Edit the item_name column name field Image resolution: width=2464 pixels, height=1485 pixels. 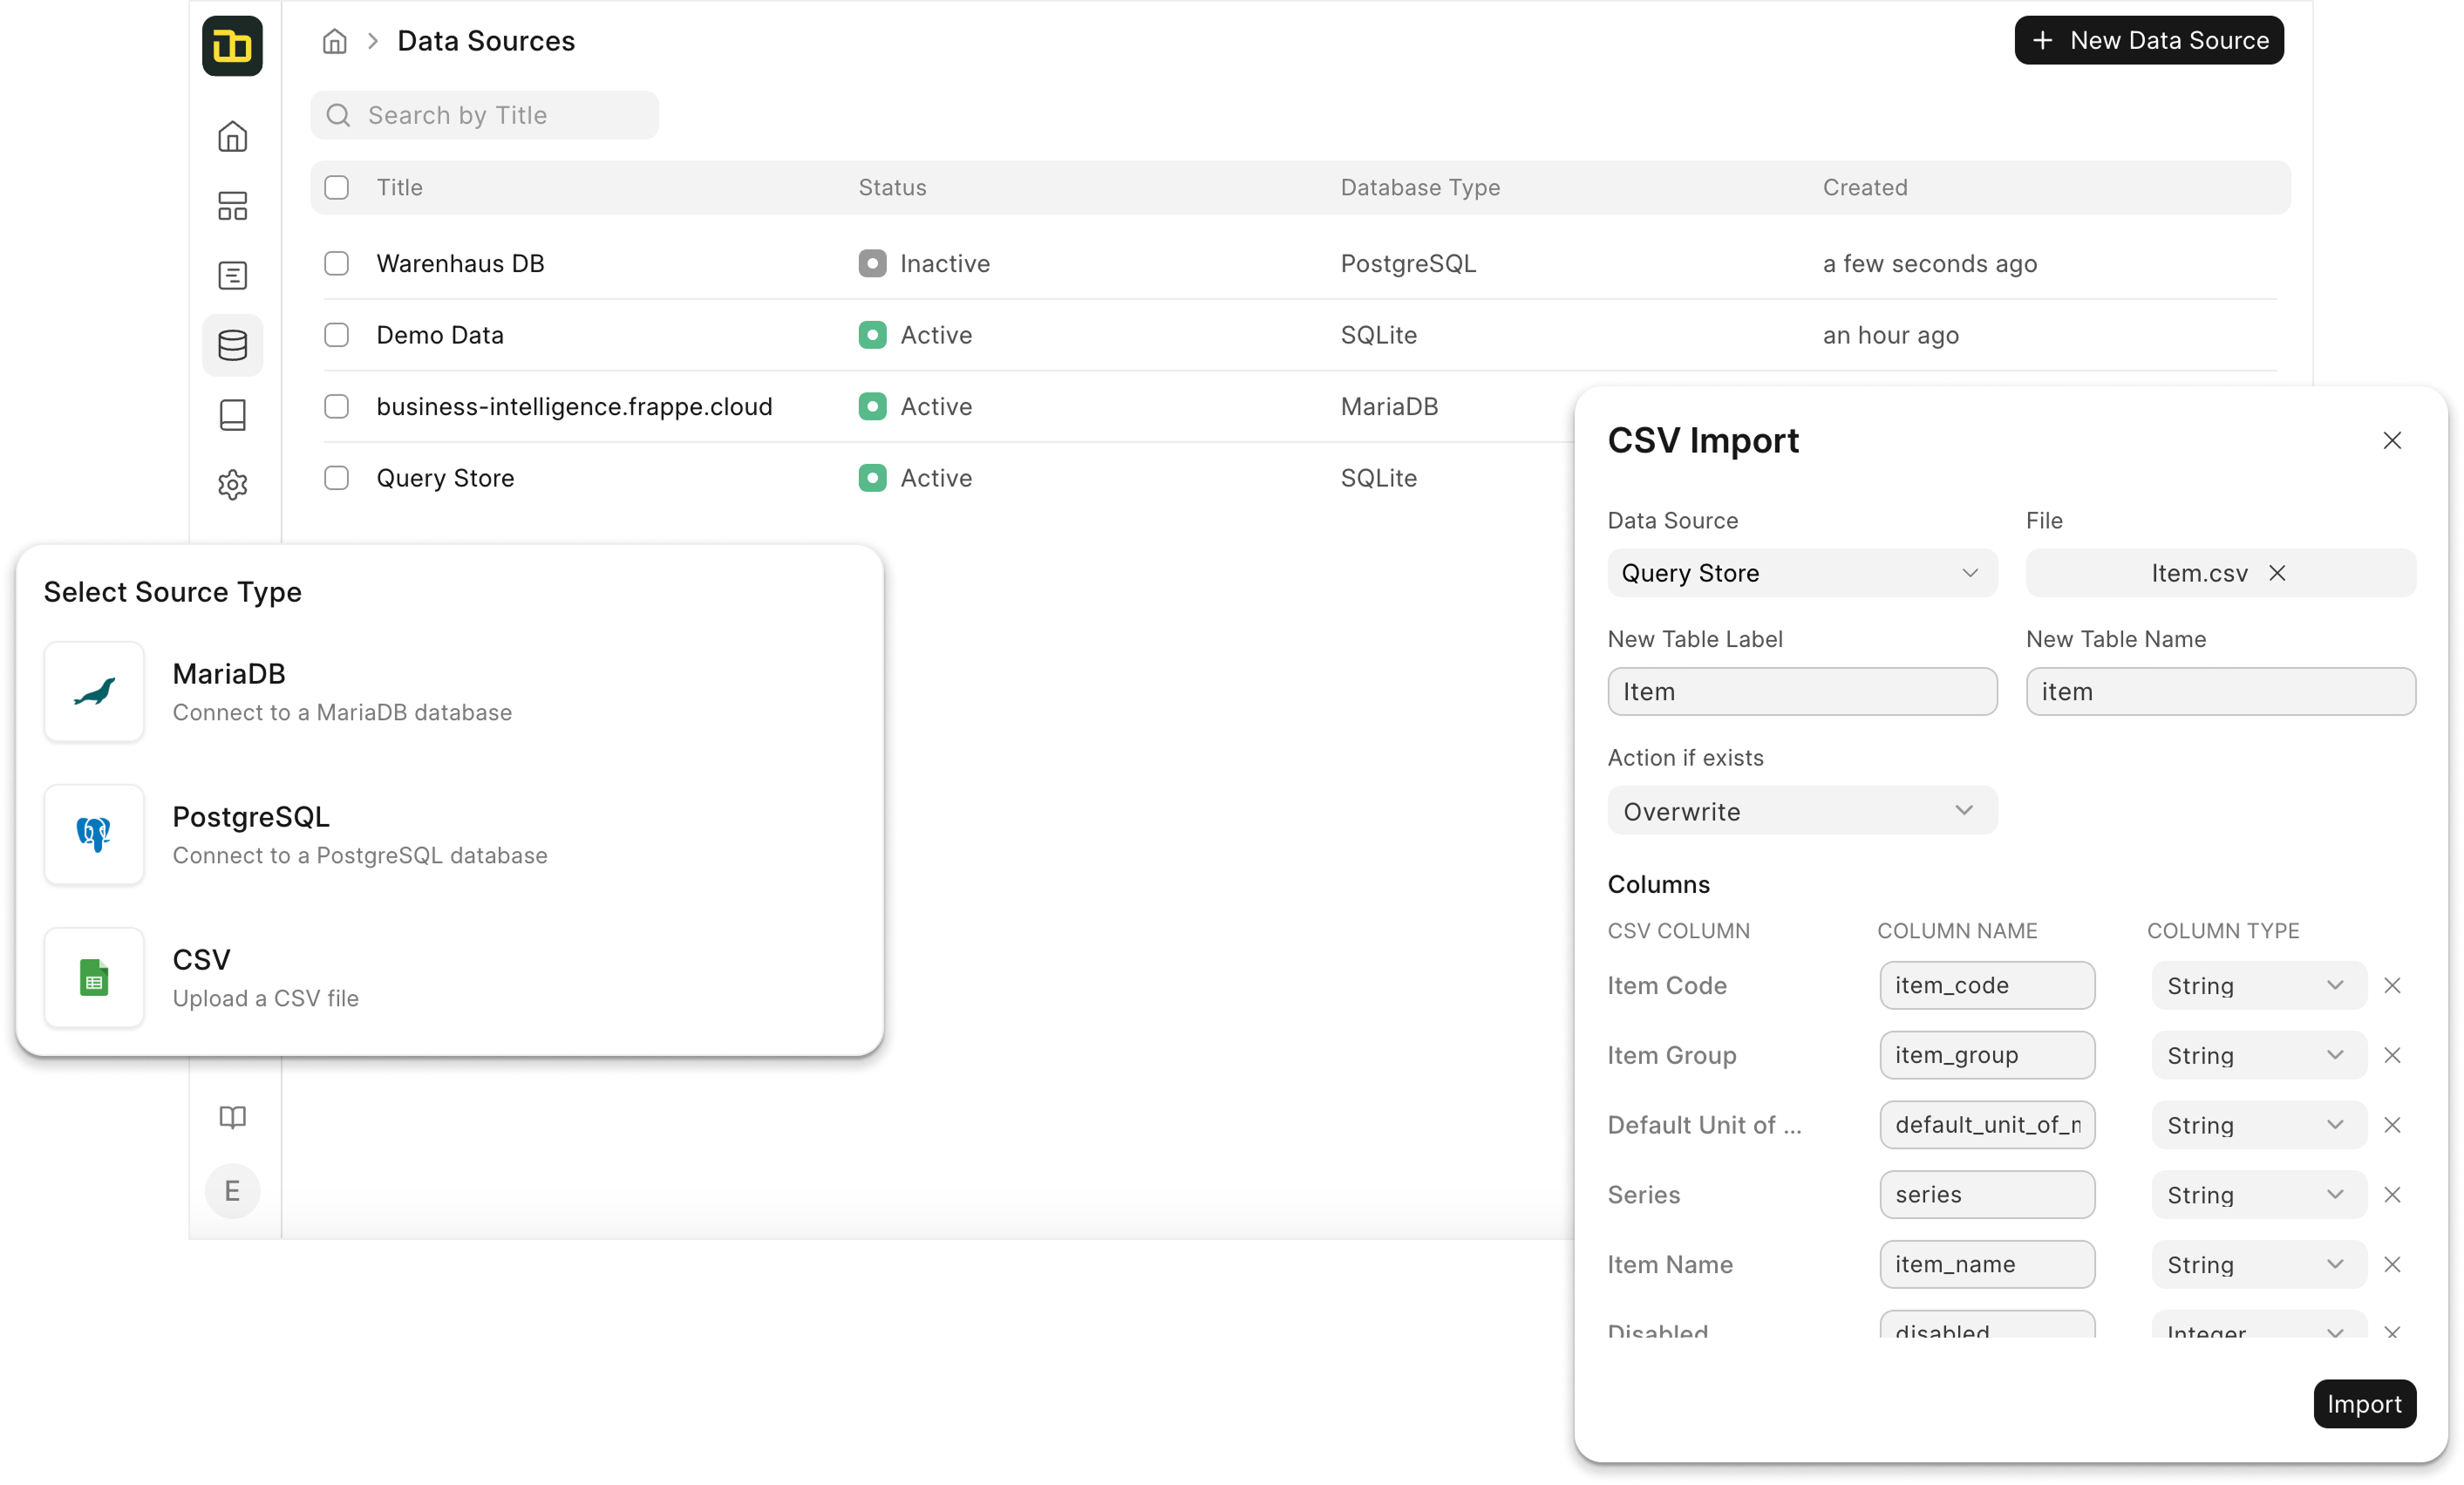[1987, 1264]
